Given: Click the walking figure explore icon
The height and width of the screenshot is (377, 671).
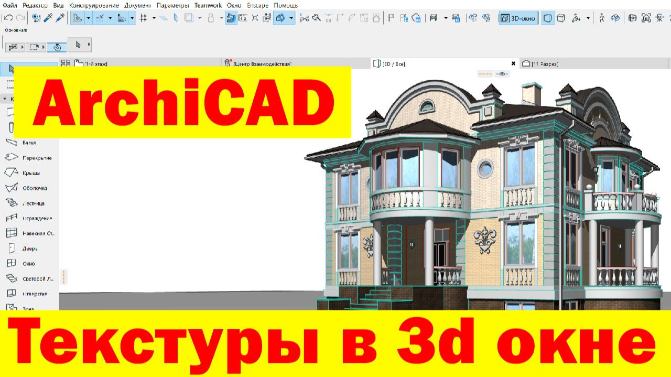Looking at the screenshot, I should [602, 18].
